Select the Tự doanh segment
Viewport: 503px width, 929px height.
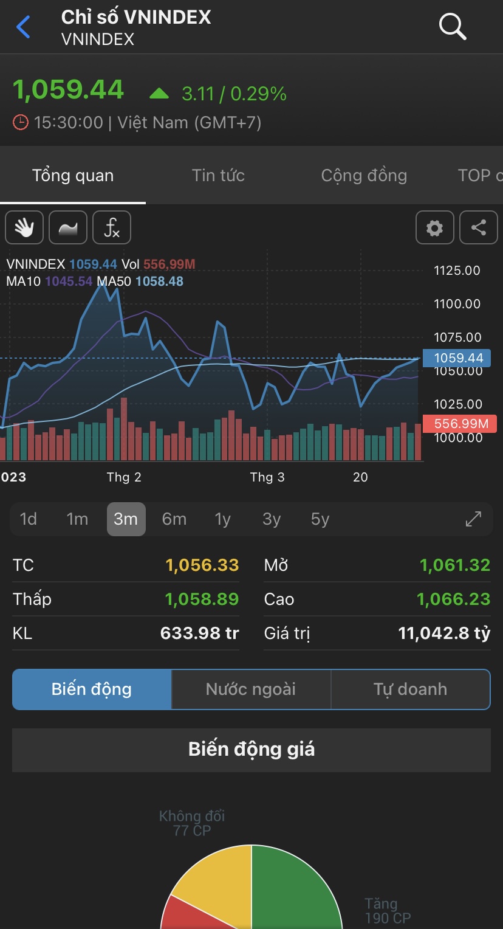coord(410,689)
